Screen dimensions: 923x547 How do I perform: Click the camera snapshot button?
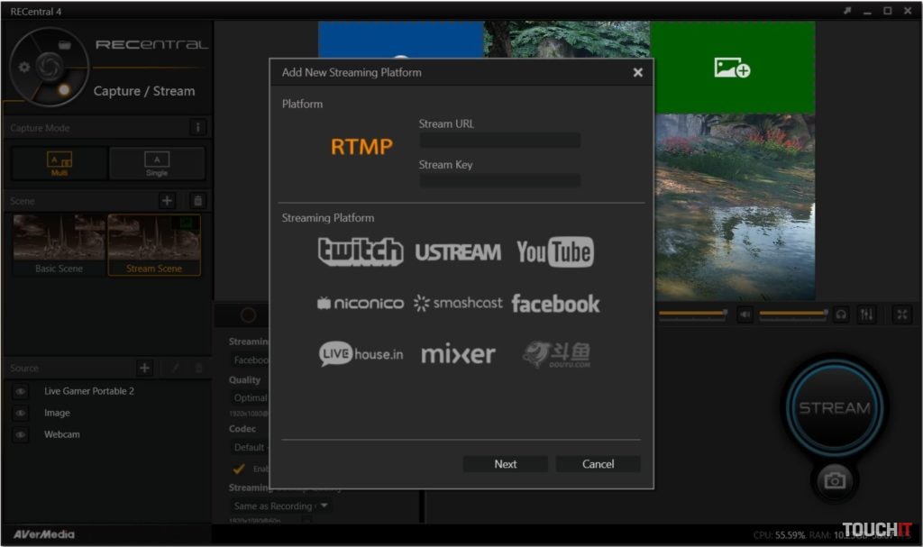[834, 480]
